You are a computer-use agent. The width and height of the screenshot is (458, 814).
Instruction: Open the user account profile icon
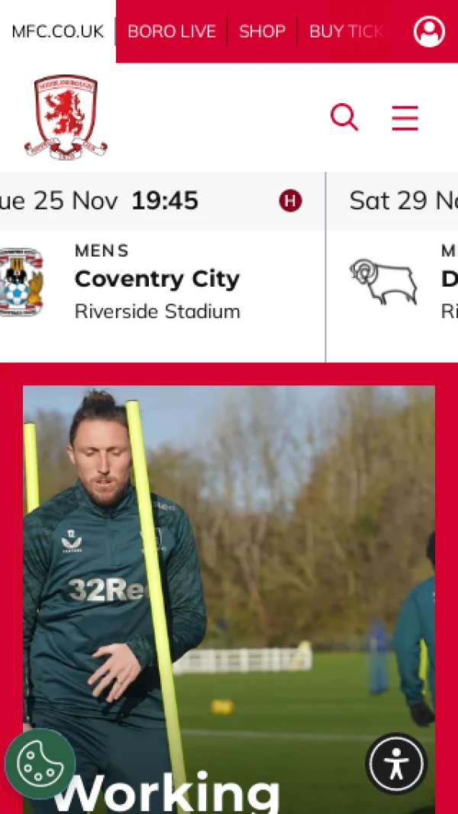[429, 31]
